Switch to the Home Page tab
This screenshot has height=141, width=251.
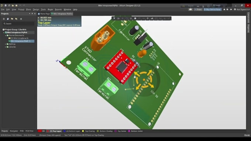tap(44, 14)
